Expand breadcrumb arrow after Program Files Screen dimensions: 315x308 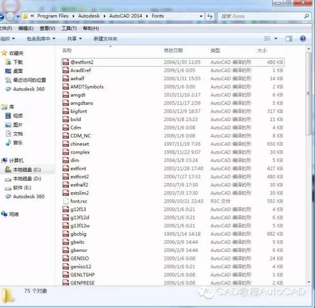[73, 16]
